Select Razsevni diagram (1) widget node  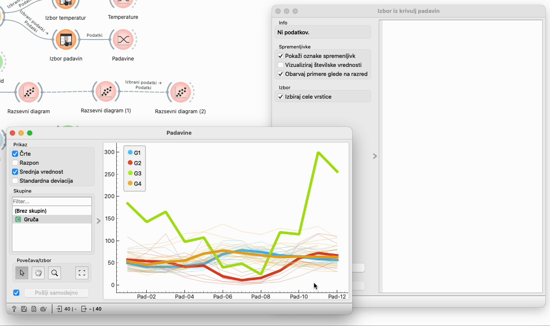click(106, 91)
